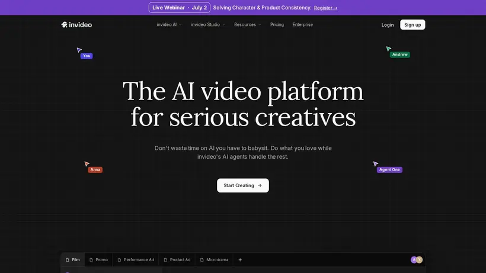Click the Live Webinar July 2 badge
Image resolution: width=486 pixels, height=273 pixels.
coord(180,8)
